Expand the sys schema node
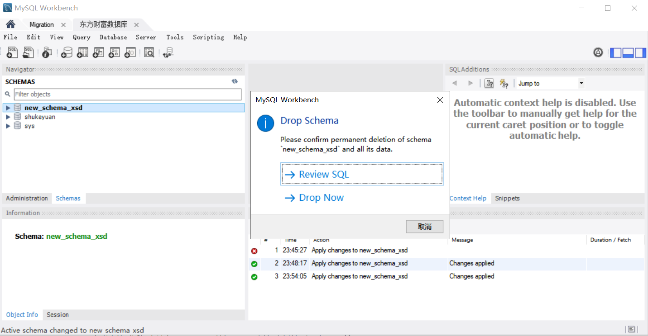This screenshot has height=336, width=648. pyautogui.click(x=8, y=126)
